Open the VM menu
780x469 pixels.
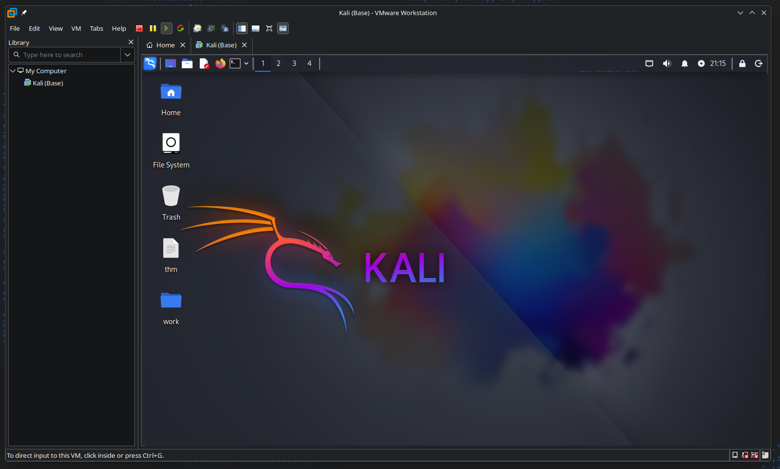(x=76, y=28)
